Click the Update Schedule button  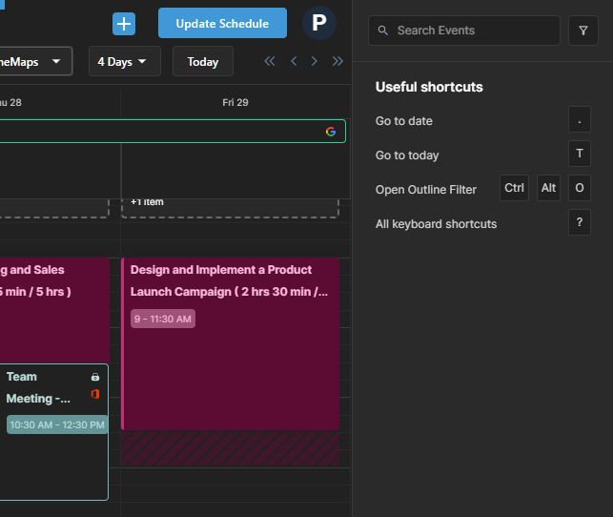pos(222,23)
